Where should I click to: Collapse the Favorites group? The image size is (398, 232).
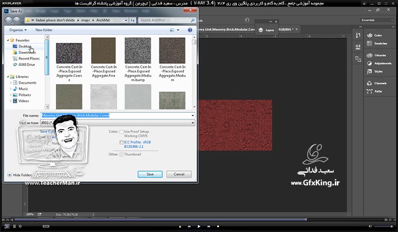[8, 40]
